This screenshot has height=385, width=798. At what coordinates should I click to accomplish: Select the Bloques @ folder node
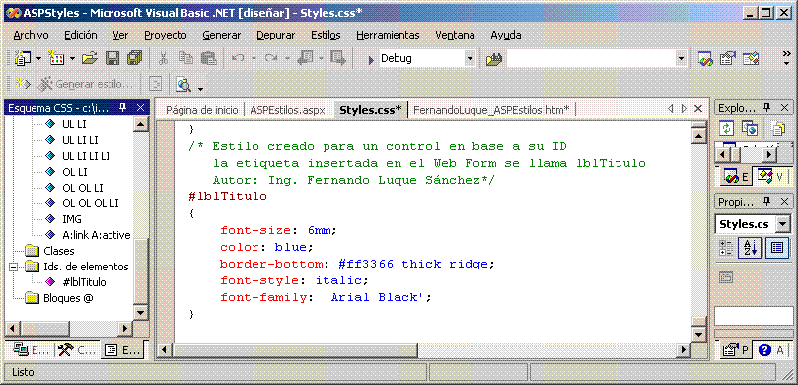68,298
